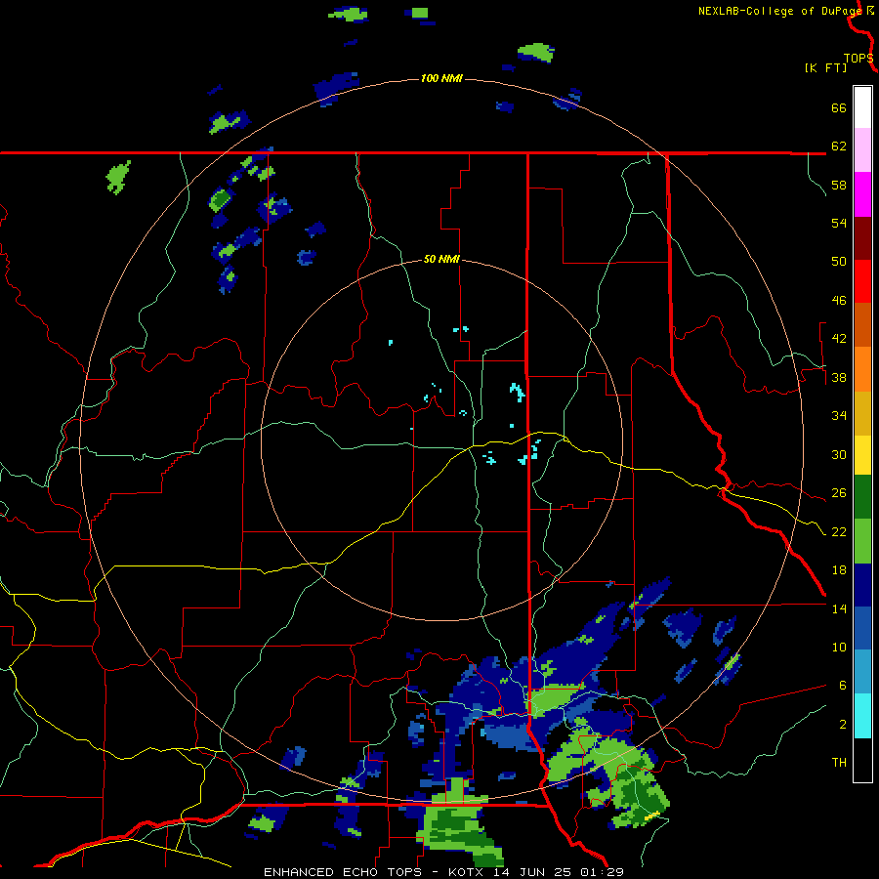Click the magenta 58 kft legend swatch
Viewport: 879px width, 879px height.
click(862, 194)
